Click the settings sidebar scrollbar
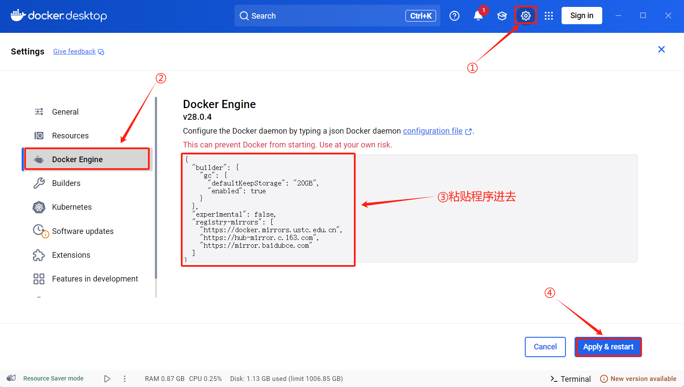 point(156,188)
